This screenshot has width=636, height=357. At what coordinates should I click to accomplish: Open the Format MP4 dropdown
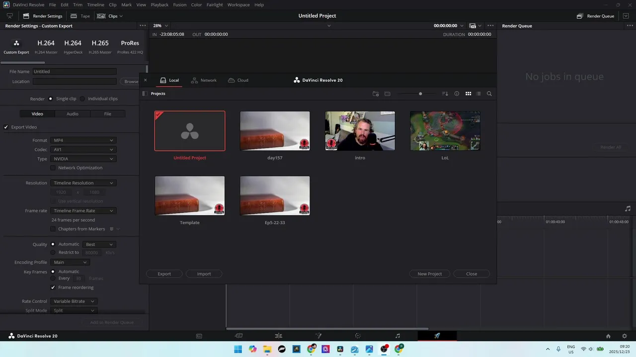pyautogui.click(x=83, y=140)
